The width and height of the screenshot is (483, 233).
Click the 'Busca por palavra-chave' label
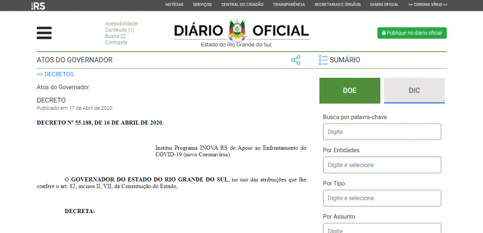click(355, 117)
